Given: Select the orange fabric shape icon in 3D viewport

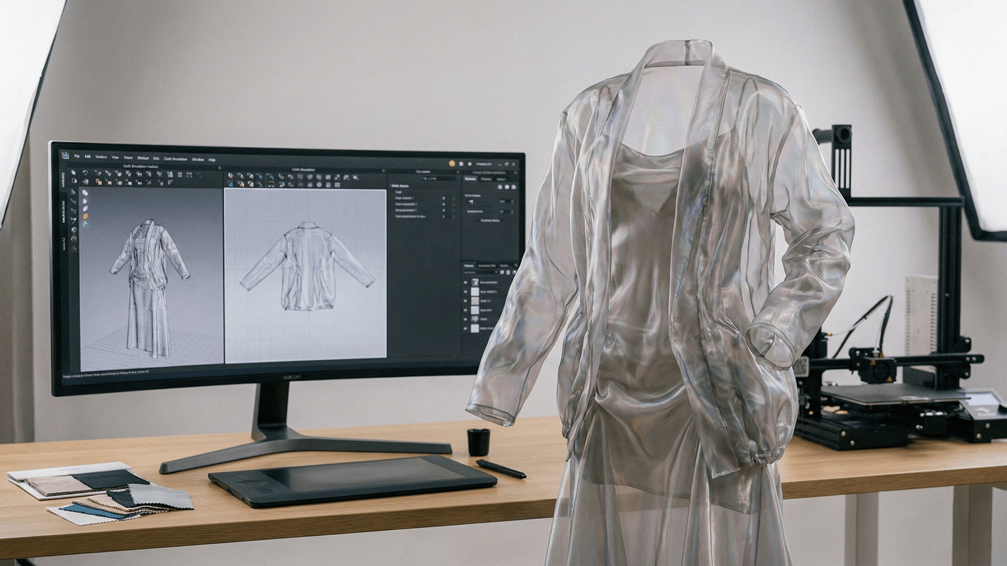Looking at the screenshot, I should pyautogui.click(x=85, y=216).
